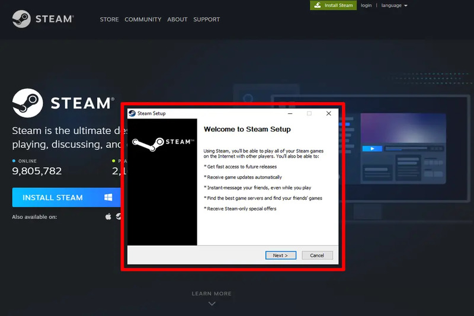Image resolution: width=474 pixels, height=316 pixels.
Task: Expand the page with the Learn More chevron
Action: point(212,304)
